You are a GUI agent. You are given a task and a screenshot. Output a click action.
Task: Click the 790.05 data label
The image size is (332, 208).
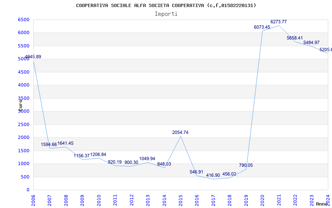pos(246,165)
